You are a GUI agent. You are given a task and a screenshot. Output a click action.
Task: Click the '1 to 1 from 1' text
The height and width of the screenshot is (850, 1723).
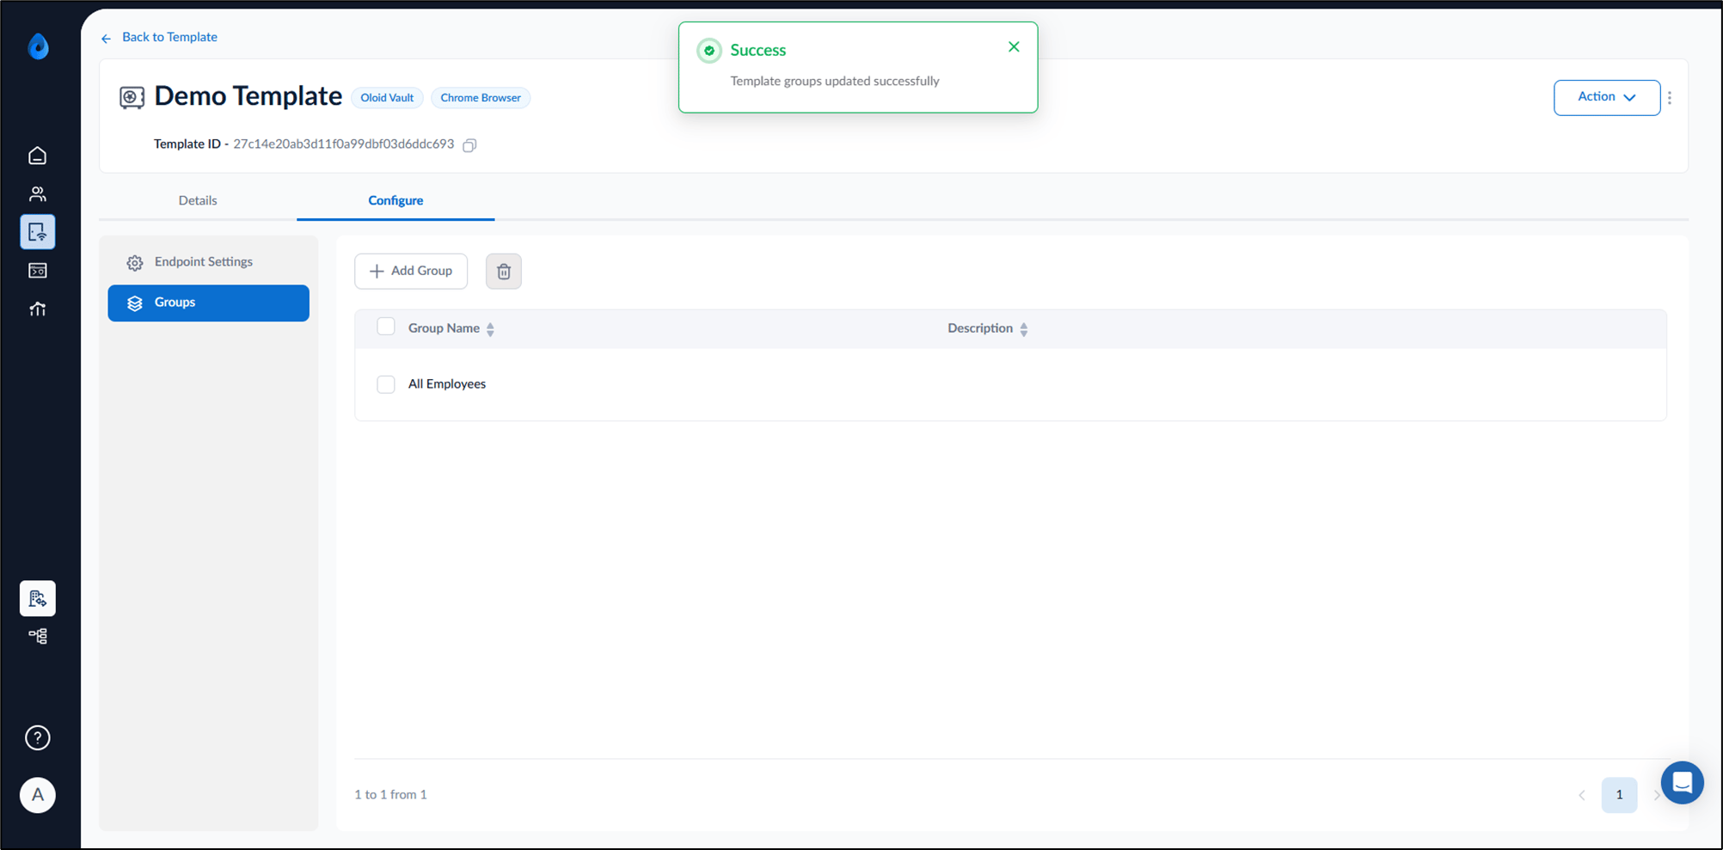tap(390, 795)
